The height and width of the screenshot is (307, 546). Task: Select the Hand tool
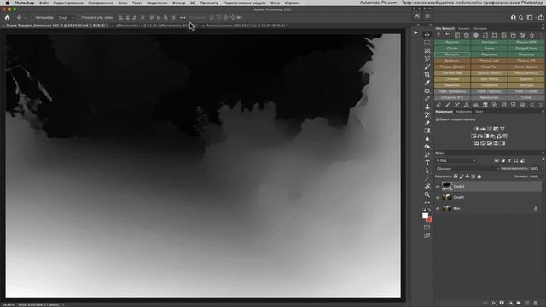(x=427, y=187)
